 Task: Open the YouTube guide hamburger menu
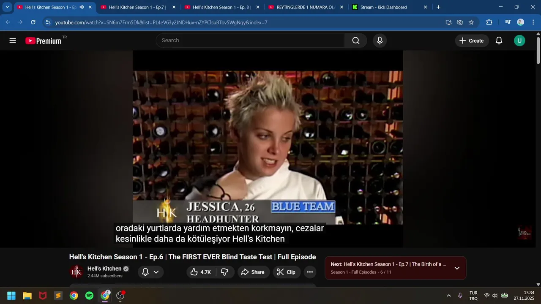click(x=13, y=41)
